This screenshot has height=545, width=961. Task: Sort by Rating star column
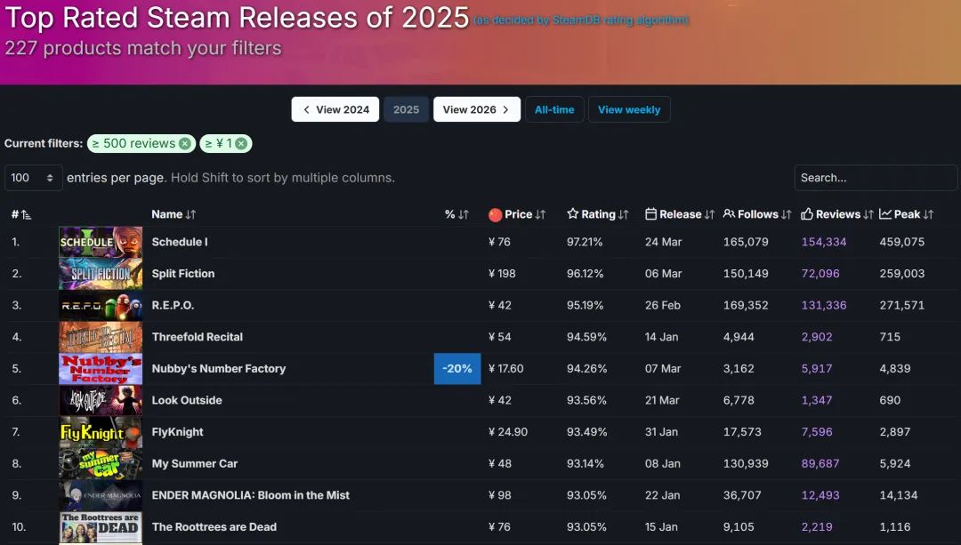(x=598, y=214)
